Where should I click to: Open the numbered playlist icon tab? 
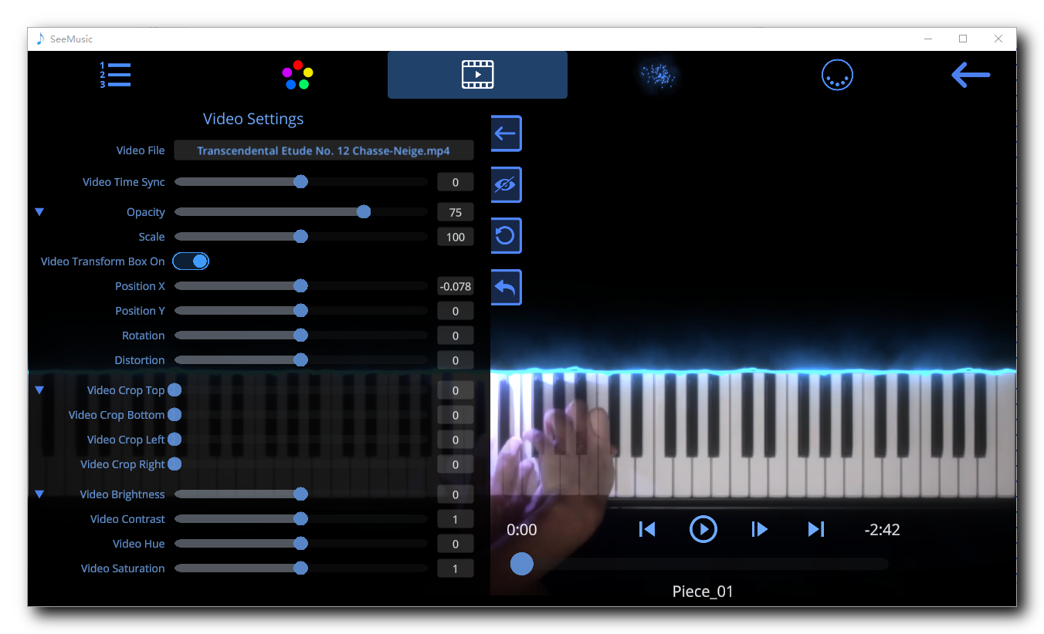coord(115,75)
